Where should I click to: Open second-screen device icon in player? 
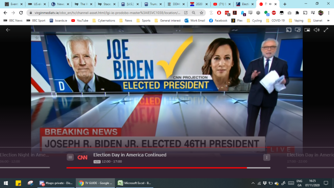298,30
